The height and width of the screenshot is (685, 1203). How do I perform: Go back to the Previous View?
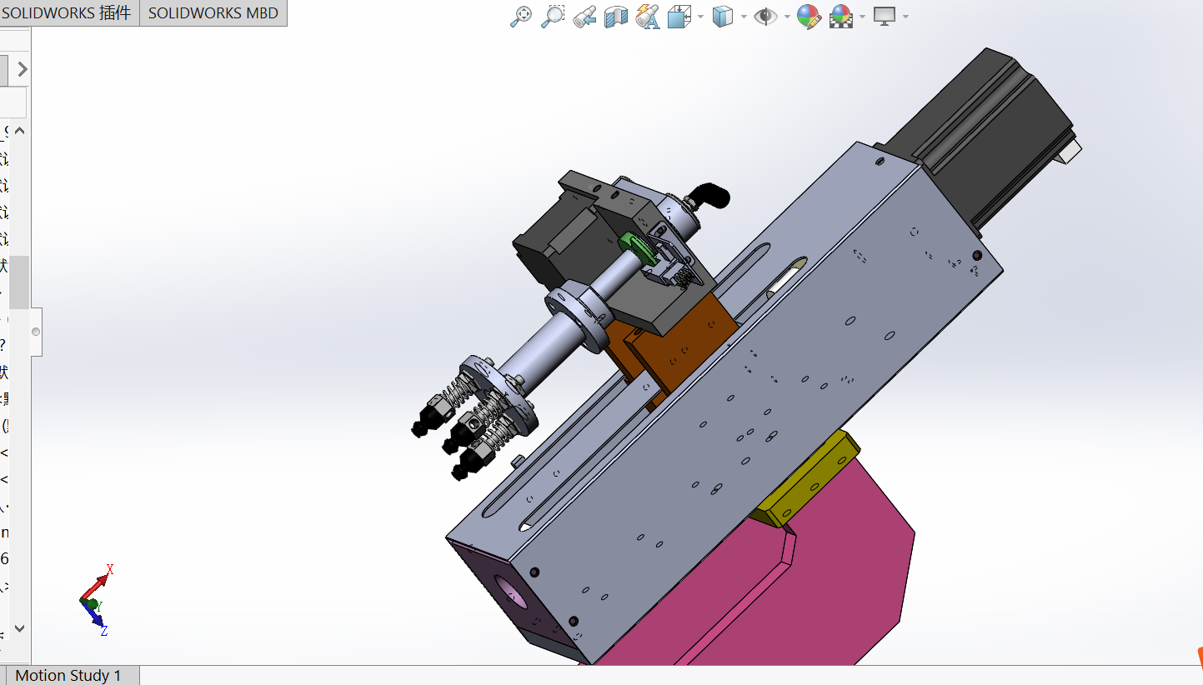[x=584, y=17]
